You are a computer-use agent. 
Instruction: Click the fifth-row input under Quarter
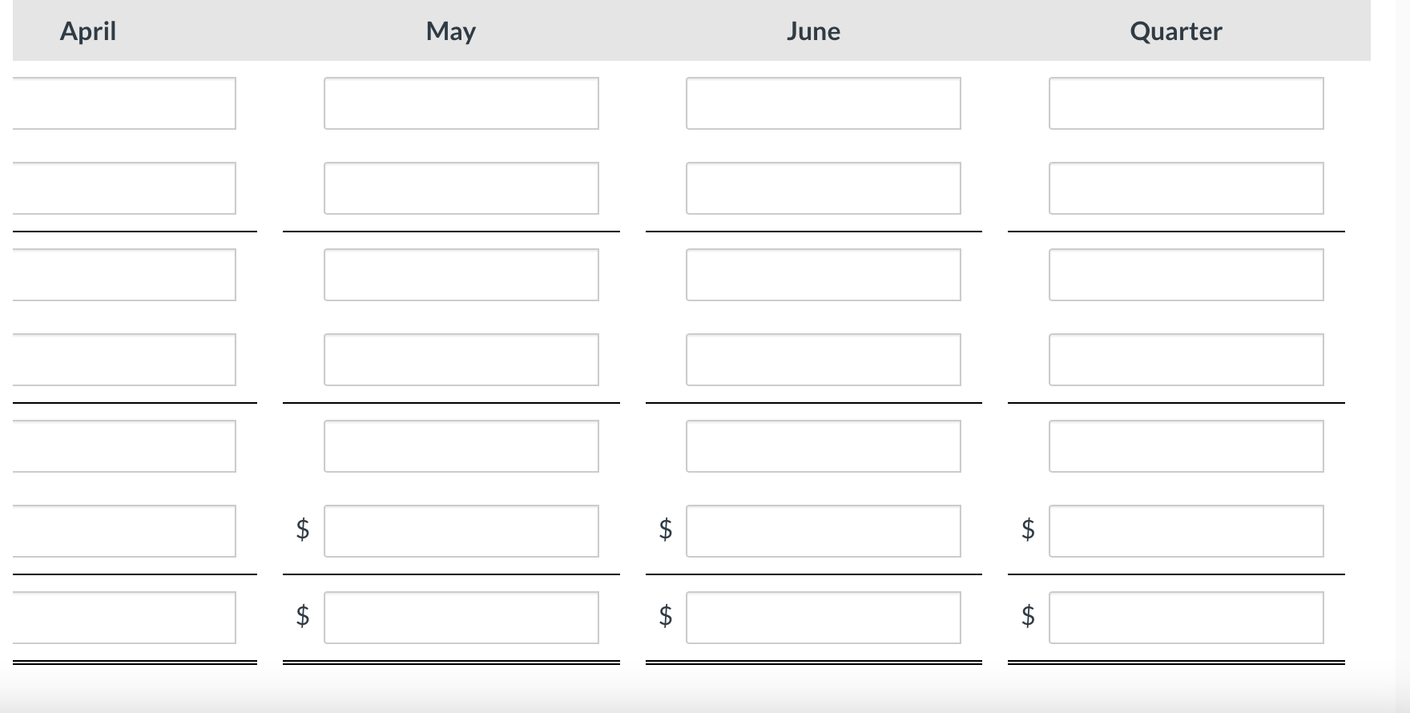pyautogui.click(x=1186, y=445)
